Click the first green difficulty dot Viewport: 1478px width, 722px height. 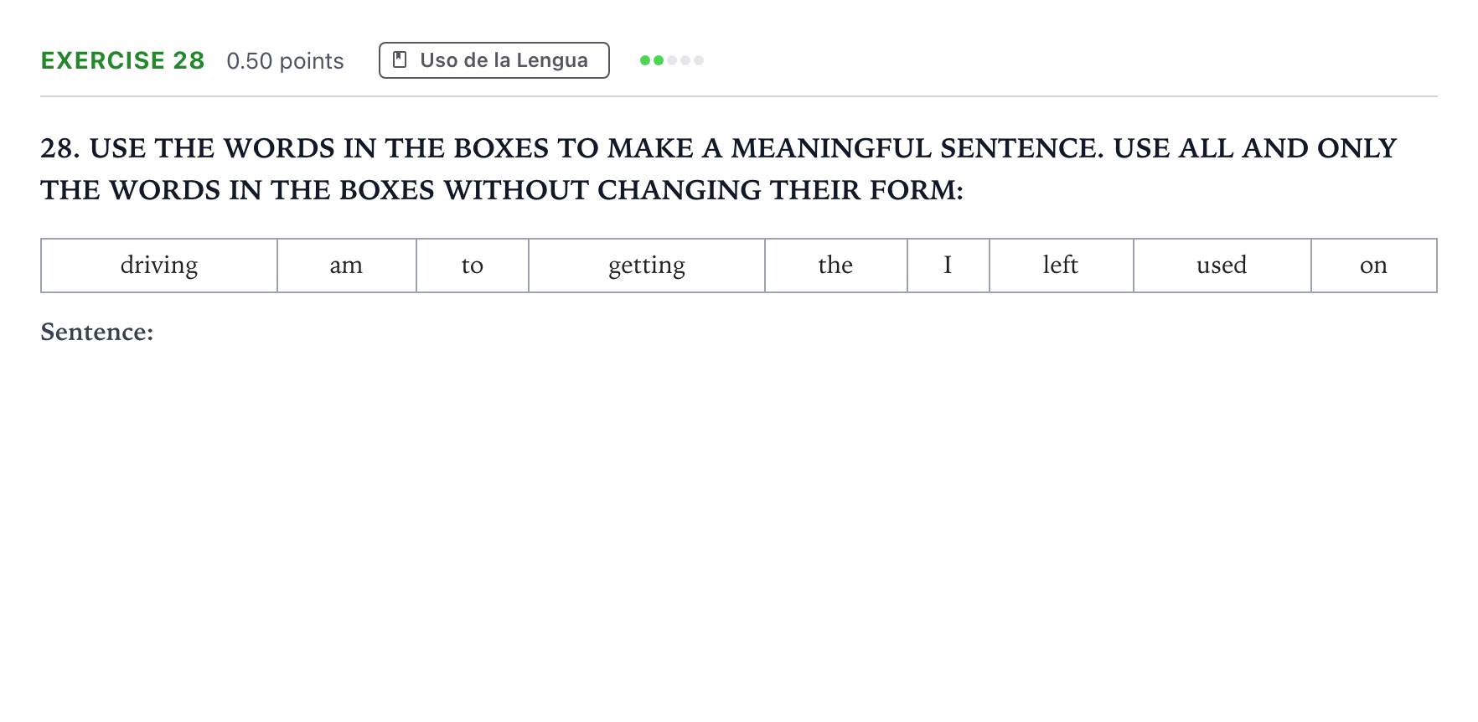[645, 60]
